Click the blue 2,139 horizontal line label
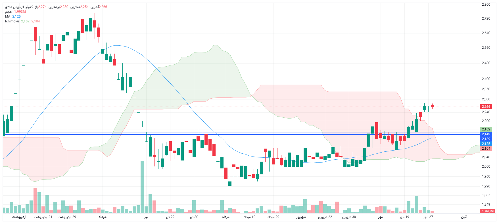Screen dimensions: 499x224 486,139
